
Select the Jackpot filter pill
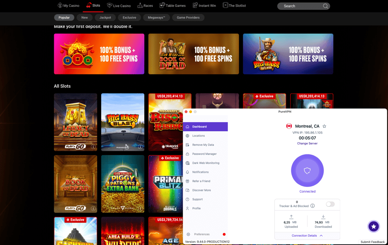105,17
